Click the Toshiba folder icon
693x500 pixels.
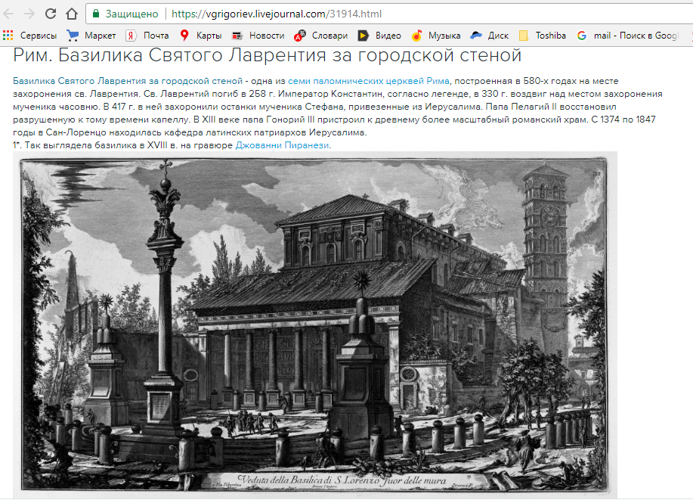(523, 36)
